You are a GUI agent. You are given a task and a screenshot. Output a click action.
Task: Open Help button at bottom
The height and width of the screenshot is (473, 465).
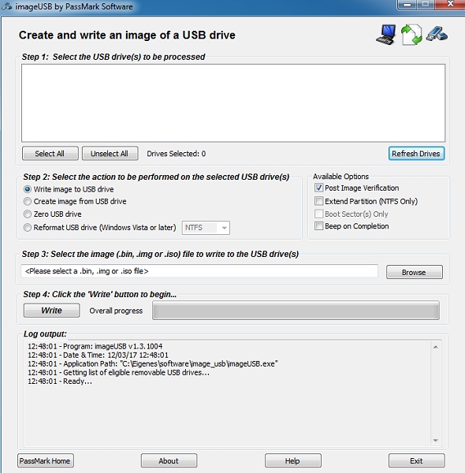tap(293, 460)
